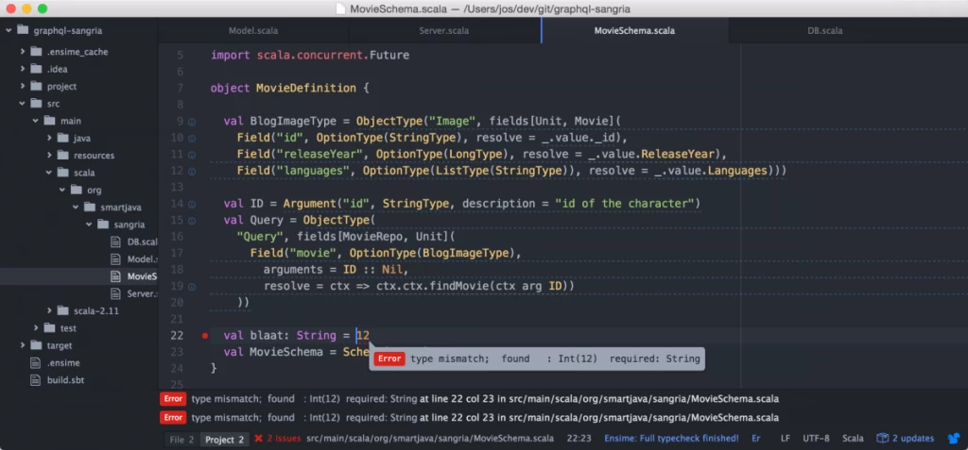The height and width of the screenshot is (450, 968).
Task: Click 'MovieDefinition' on line 7
Action: coord(305,88)
